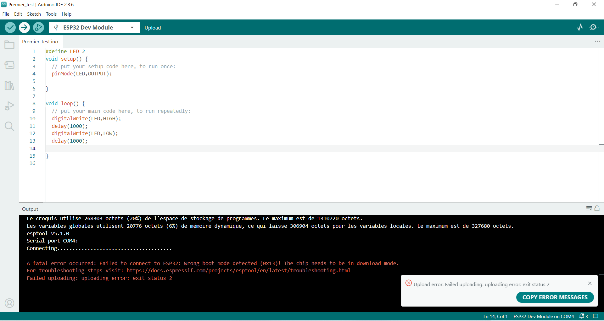Viewport: 604px width, 321px height.
Task: Open the editor tab three-dots menu
Action: click(597, 41)
